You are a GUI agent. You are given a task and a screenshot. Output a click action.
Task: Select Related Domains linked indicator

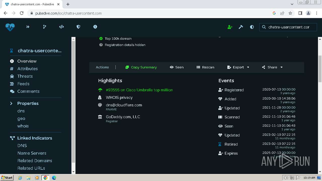(35, 161)
